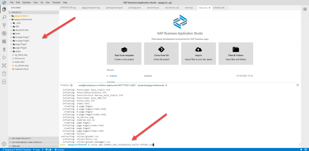Open the Help menu

(65, 2)
